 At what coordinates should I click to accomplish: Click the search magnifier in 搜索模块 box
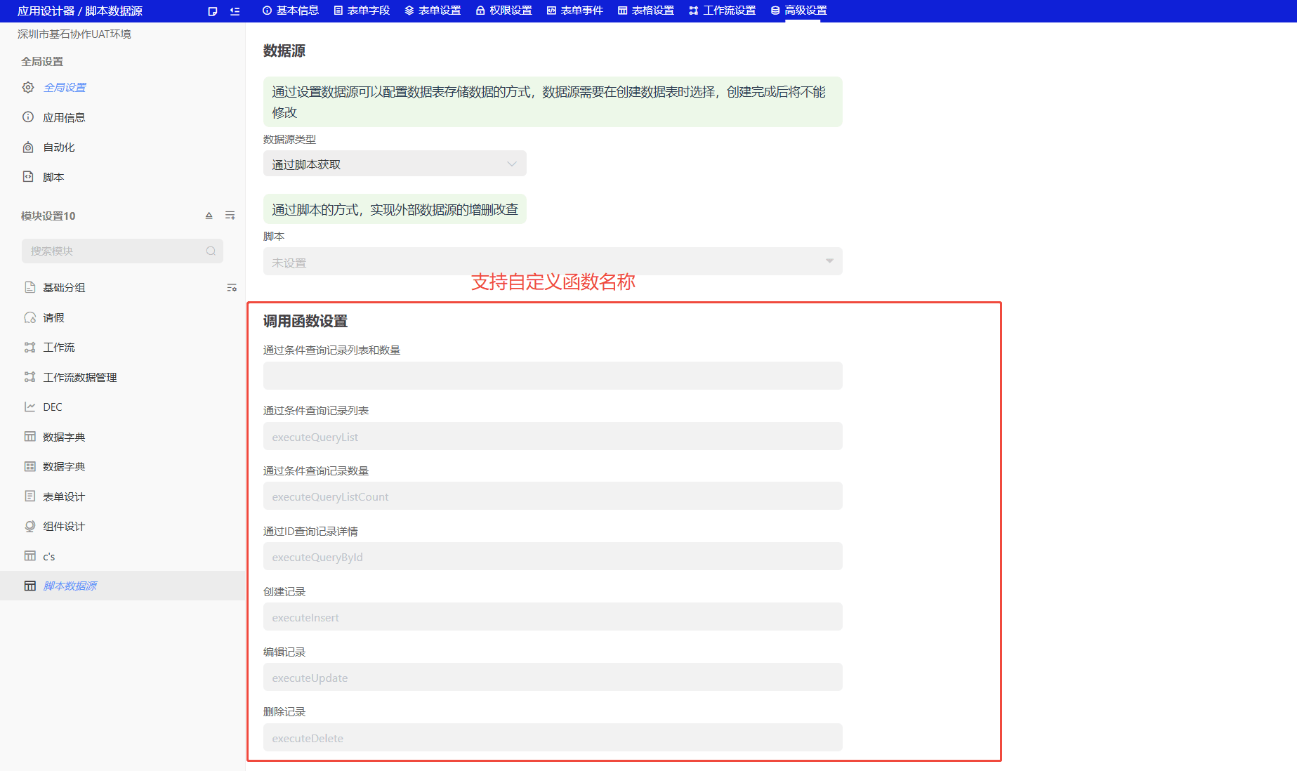click(211, 251)
